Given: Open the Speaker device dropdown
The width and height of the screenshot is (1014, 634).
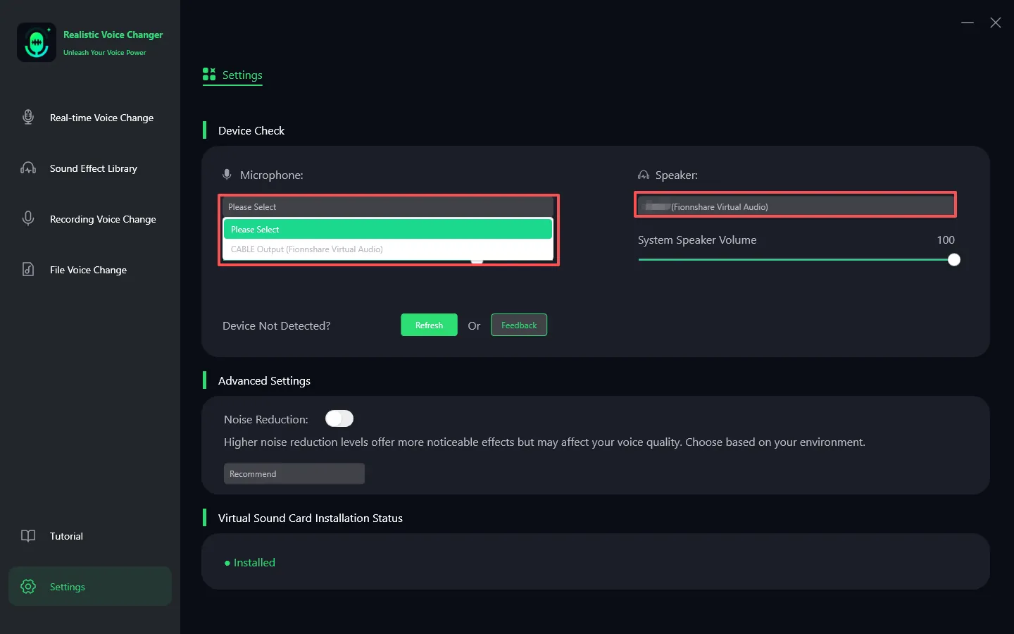Looking at the screenshot, I should pyautogui.click(x=796, y=206).
